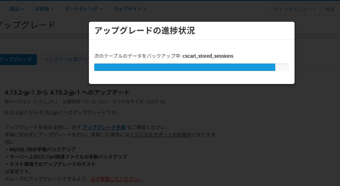Click the 検索 search field
This screenshot has width=340, height=186.
pyautogui.click(x=332, y=9)
